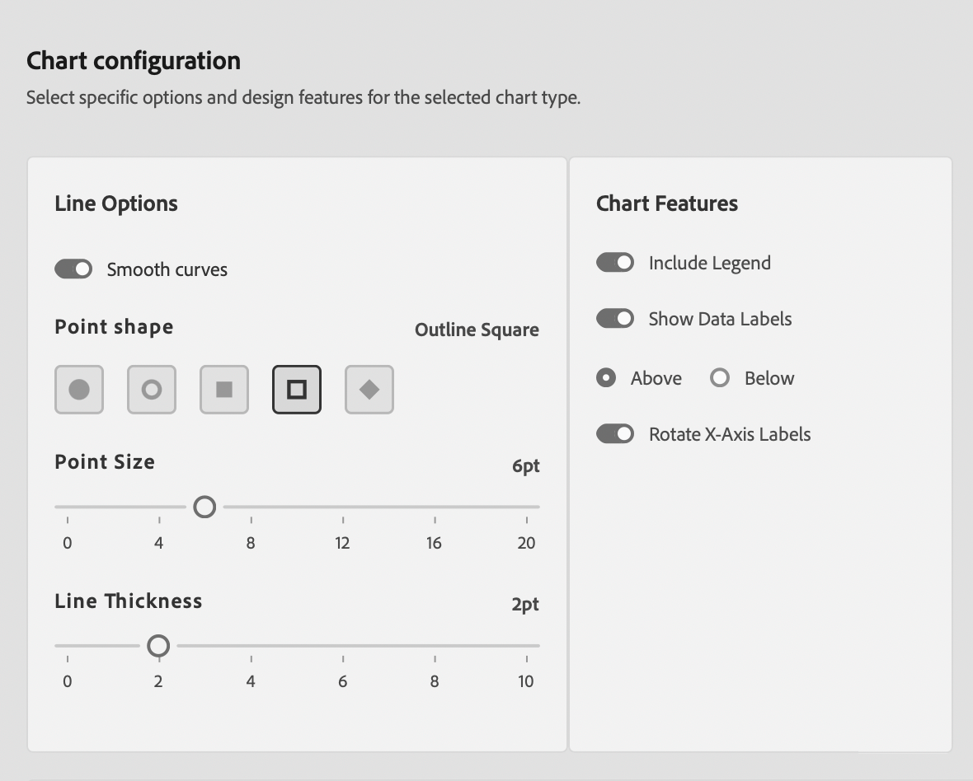Select the outline circle point shape
Image resolution: width=973 pixels, height=781 pixels.
(152, 389)
